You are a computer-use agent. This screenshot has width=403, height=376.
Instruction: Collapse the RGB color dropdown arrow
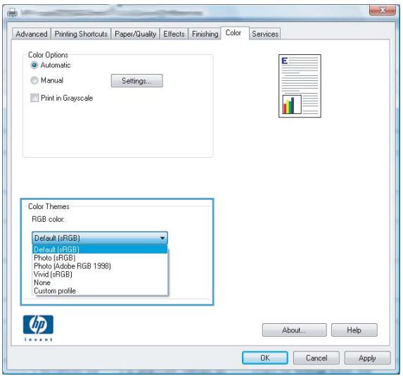tap(162, 238)
